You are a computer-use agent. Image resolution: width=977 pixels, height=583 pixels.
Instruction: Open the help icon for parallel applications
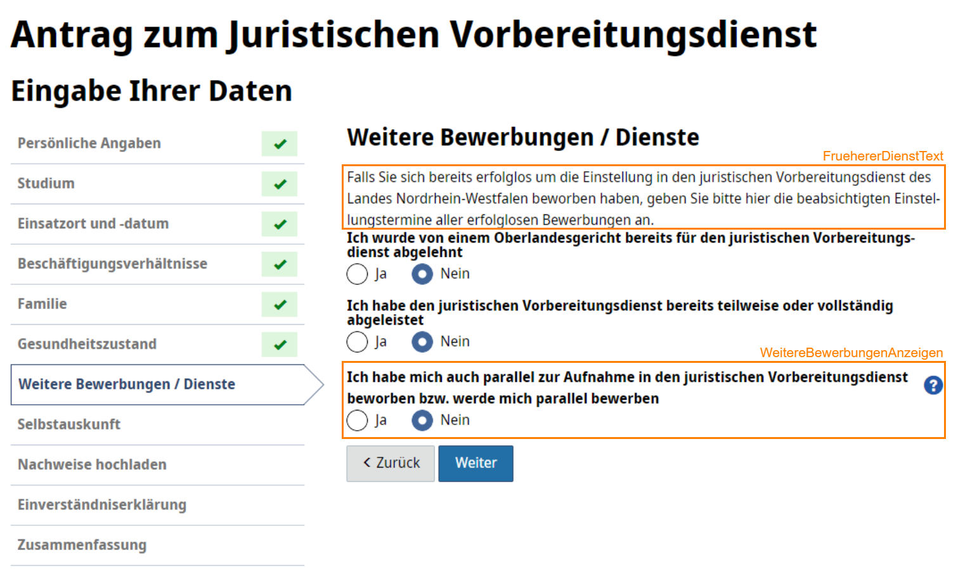[x=933, y=385]
